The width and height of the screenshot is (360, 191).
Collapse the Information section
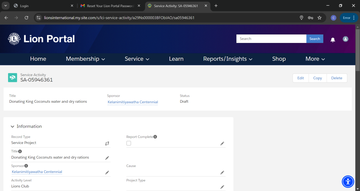point(12,126)
